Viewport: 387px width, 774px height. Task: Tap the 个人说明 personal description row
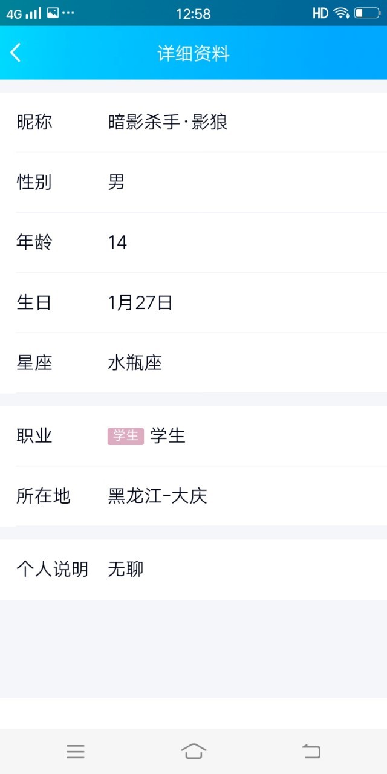pos(193,569)
